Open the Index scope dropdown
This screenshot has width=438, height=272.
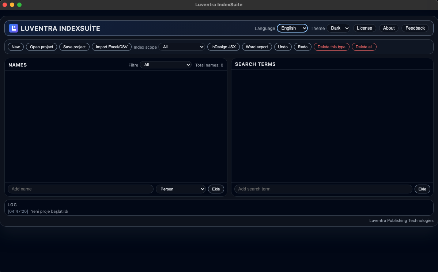[x=182, y=47]
